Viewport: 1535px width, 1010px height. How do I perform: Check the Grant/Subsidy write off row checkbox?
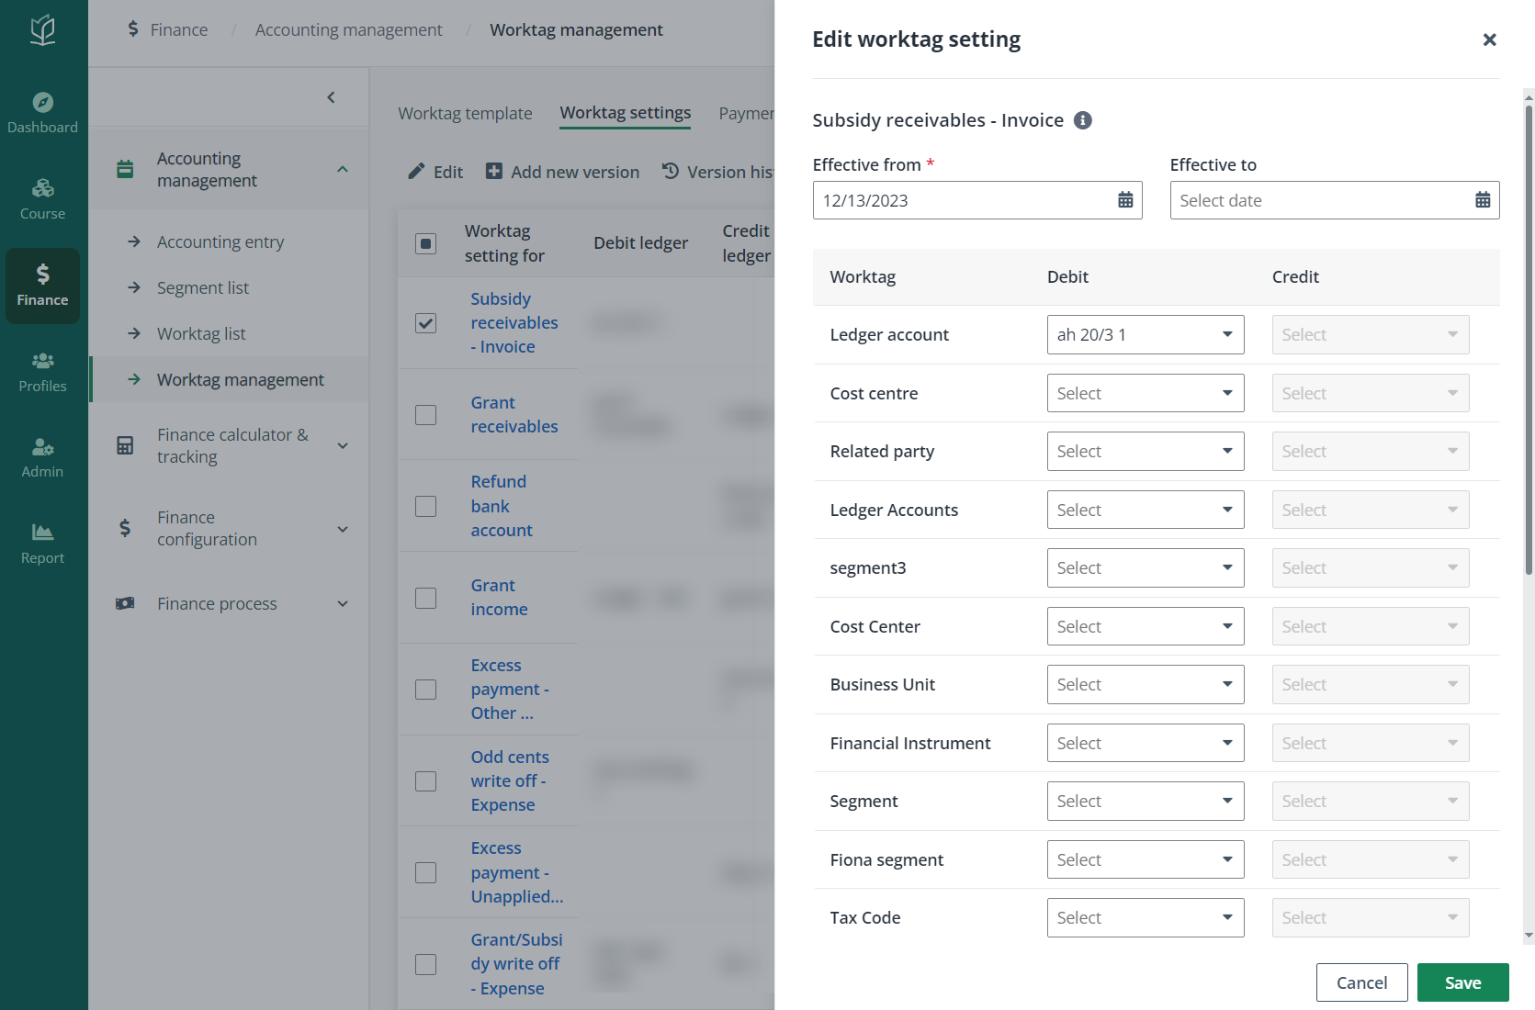[426, 964]
